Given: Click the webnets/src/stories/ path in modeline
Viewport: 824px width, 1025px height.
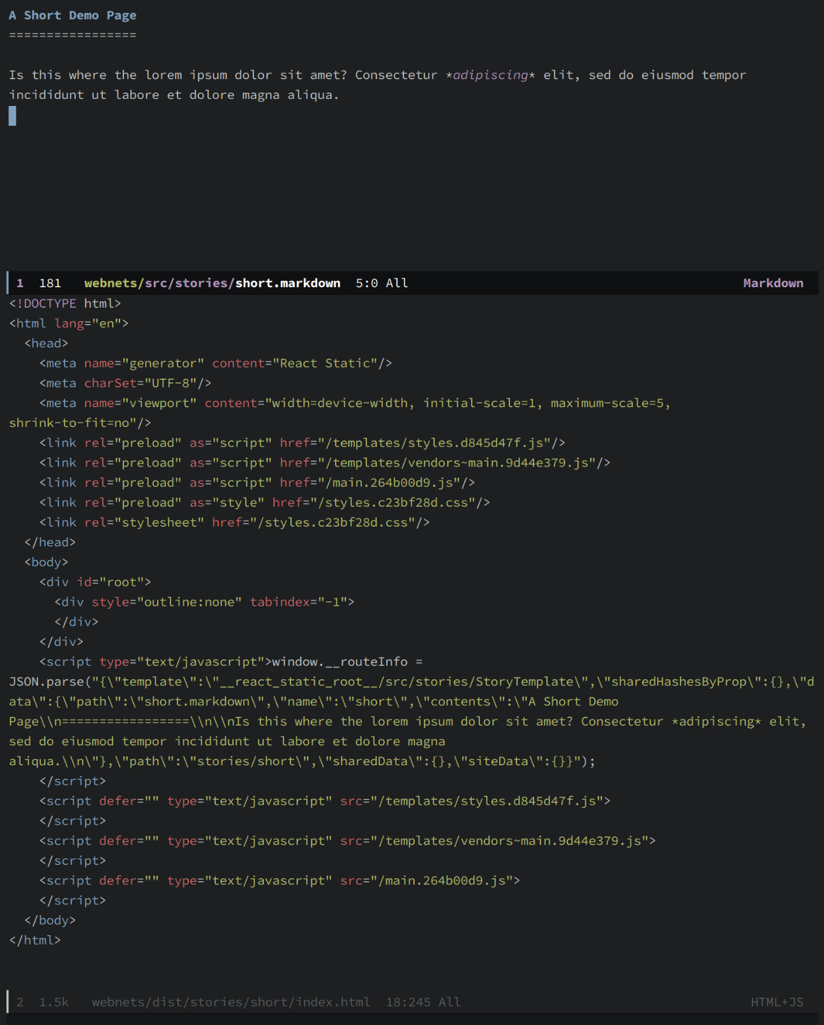Looking at the screenshot, I should (x=160, y=283).
